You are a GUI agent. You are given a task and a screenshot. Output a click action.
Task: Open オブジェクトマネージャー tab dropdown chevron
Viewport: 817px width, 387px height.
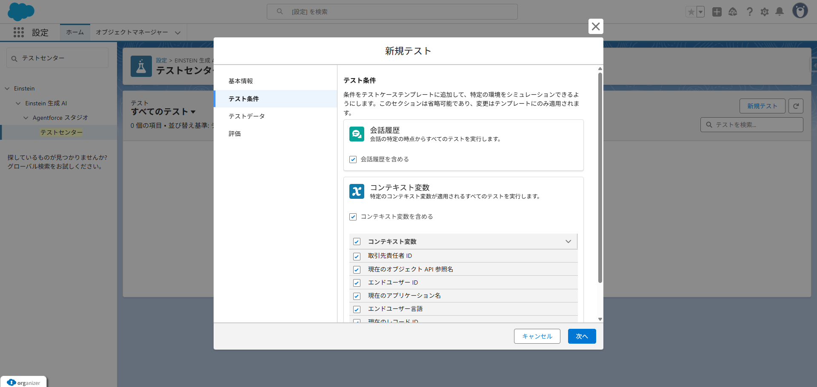(177, 33)
